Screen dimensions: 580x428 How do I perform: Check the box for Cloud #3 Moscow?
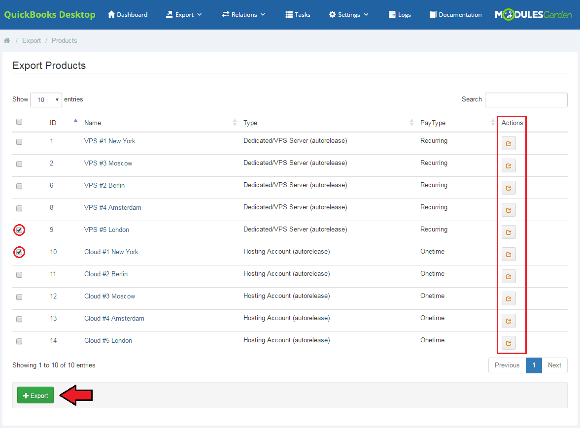19,297
